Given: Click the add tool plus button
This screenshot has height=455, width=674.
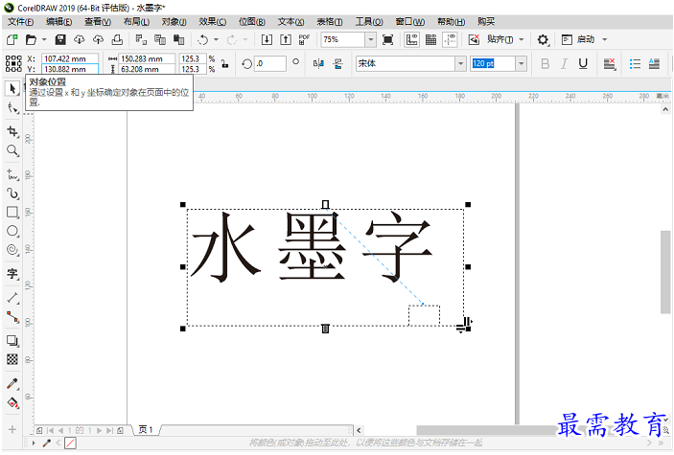Looking at the screenshot, I should (x=12, y=429).
